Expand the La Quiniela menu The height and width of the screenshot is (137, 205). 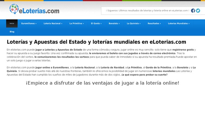(x=134, y=24)
